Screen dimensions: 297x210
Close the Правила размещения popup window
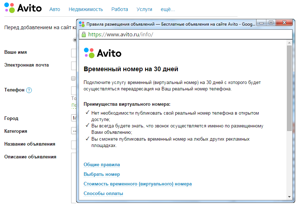[284, 23]
